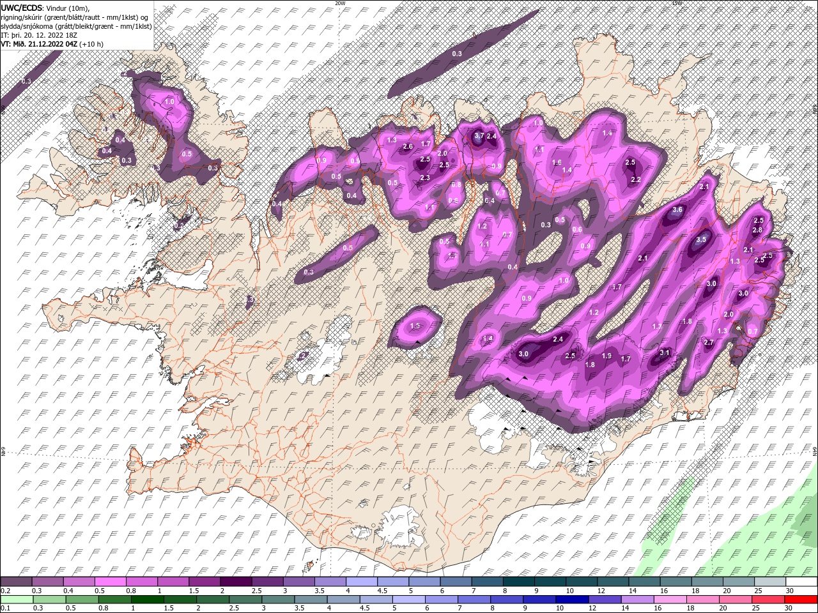
Task: Select the 1.9 precipitation value
Action: coord(606,356)
